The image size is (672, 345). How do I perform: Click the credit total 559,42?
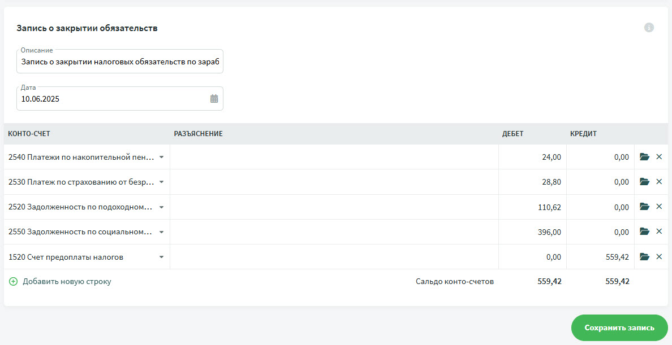[617, 281]
